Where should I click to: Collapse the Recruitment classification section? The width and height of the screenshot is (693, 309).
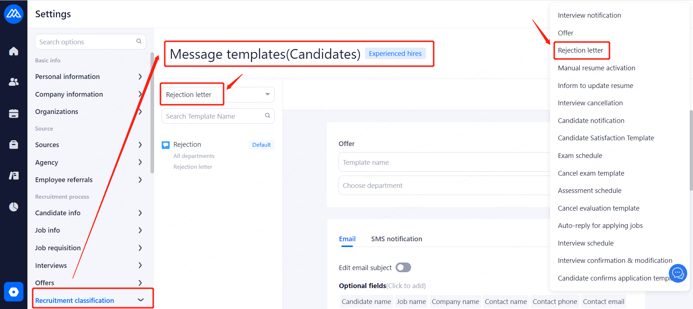[x=140, y=300]
